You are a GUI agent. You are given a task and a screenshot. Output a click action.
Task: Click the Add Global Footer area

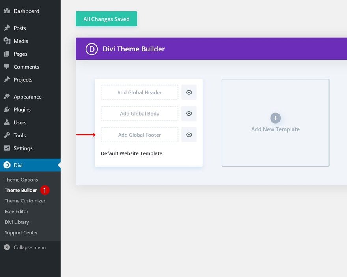[140, 135]
